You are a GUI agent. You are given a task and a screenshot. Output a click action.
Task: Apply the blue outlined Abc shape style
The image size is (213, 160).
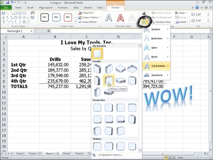(56, 17)
